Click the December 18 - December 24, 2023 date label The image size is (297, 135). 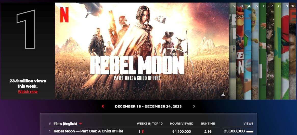click(x=148, y=106)
